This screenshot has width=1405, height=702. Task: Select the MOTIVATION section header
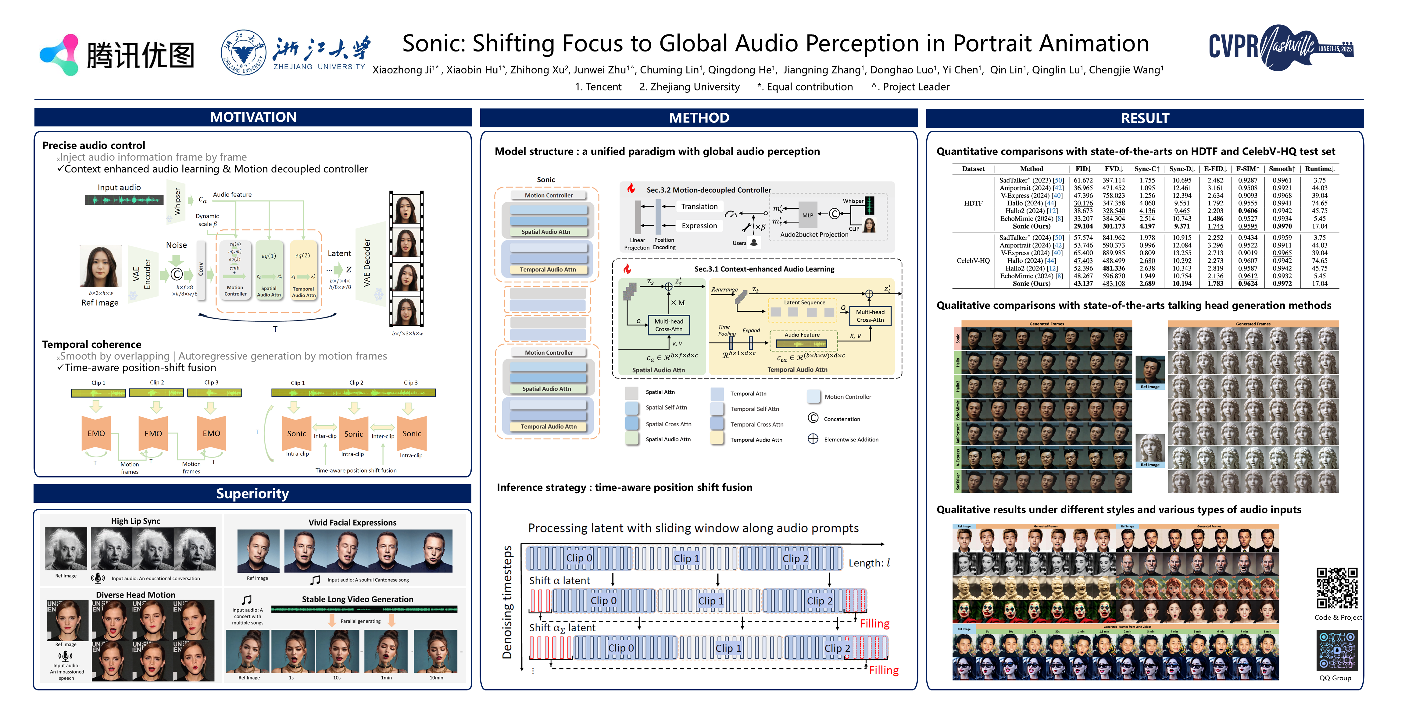coord(253,117)
